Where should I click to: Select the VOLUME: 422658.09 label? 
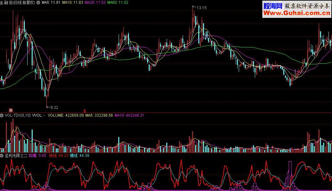(66, 115)
